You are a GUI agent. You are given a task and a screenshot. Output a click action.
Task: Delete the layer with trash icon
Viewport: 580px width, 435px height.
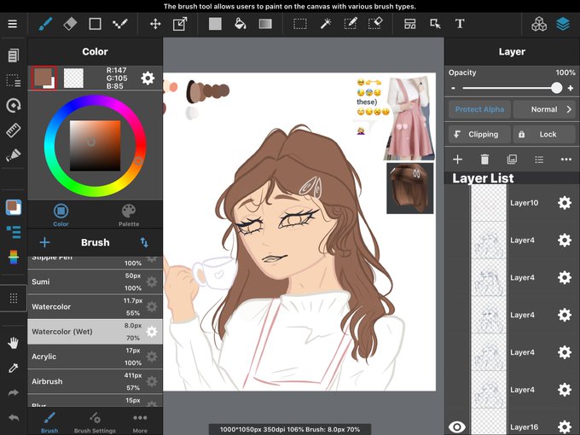coord(484,159)
